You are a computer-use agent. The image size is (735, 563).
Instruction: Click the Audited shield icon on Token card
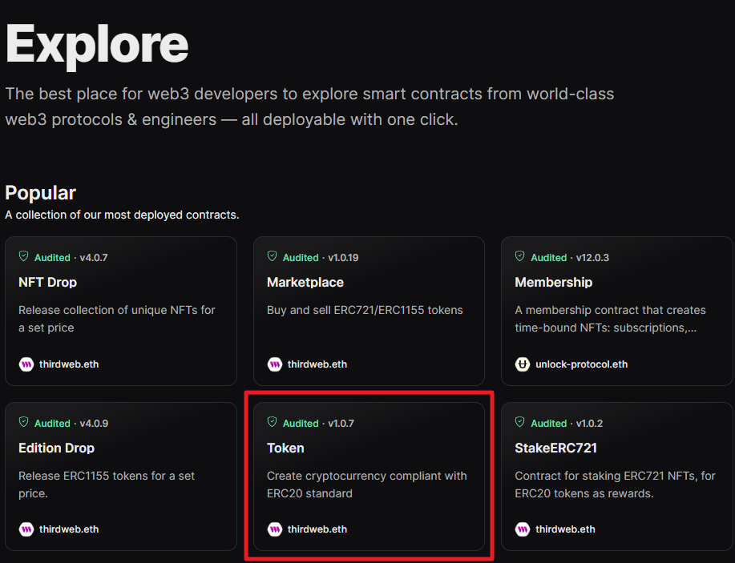(x=272, y=422)
